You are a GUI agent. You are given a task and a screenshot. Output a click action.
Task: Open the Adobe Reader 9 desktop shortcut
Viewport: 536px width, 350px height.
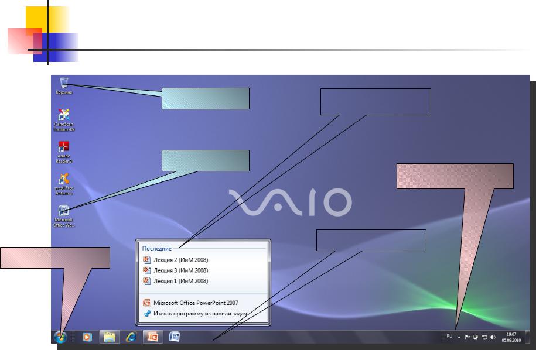coord(64,152)
